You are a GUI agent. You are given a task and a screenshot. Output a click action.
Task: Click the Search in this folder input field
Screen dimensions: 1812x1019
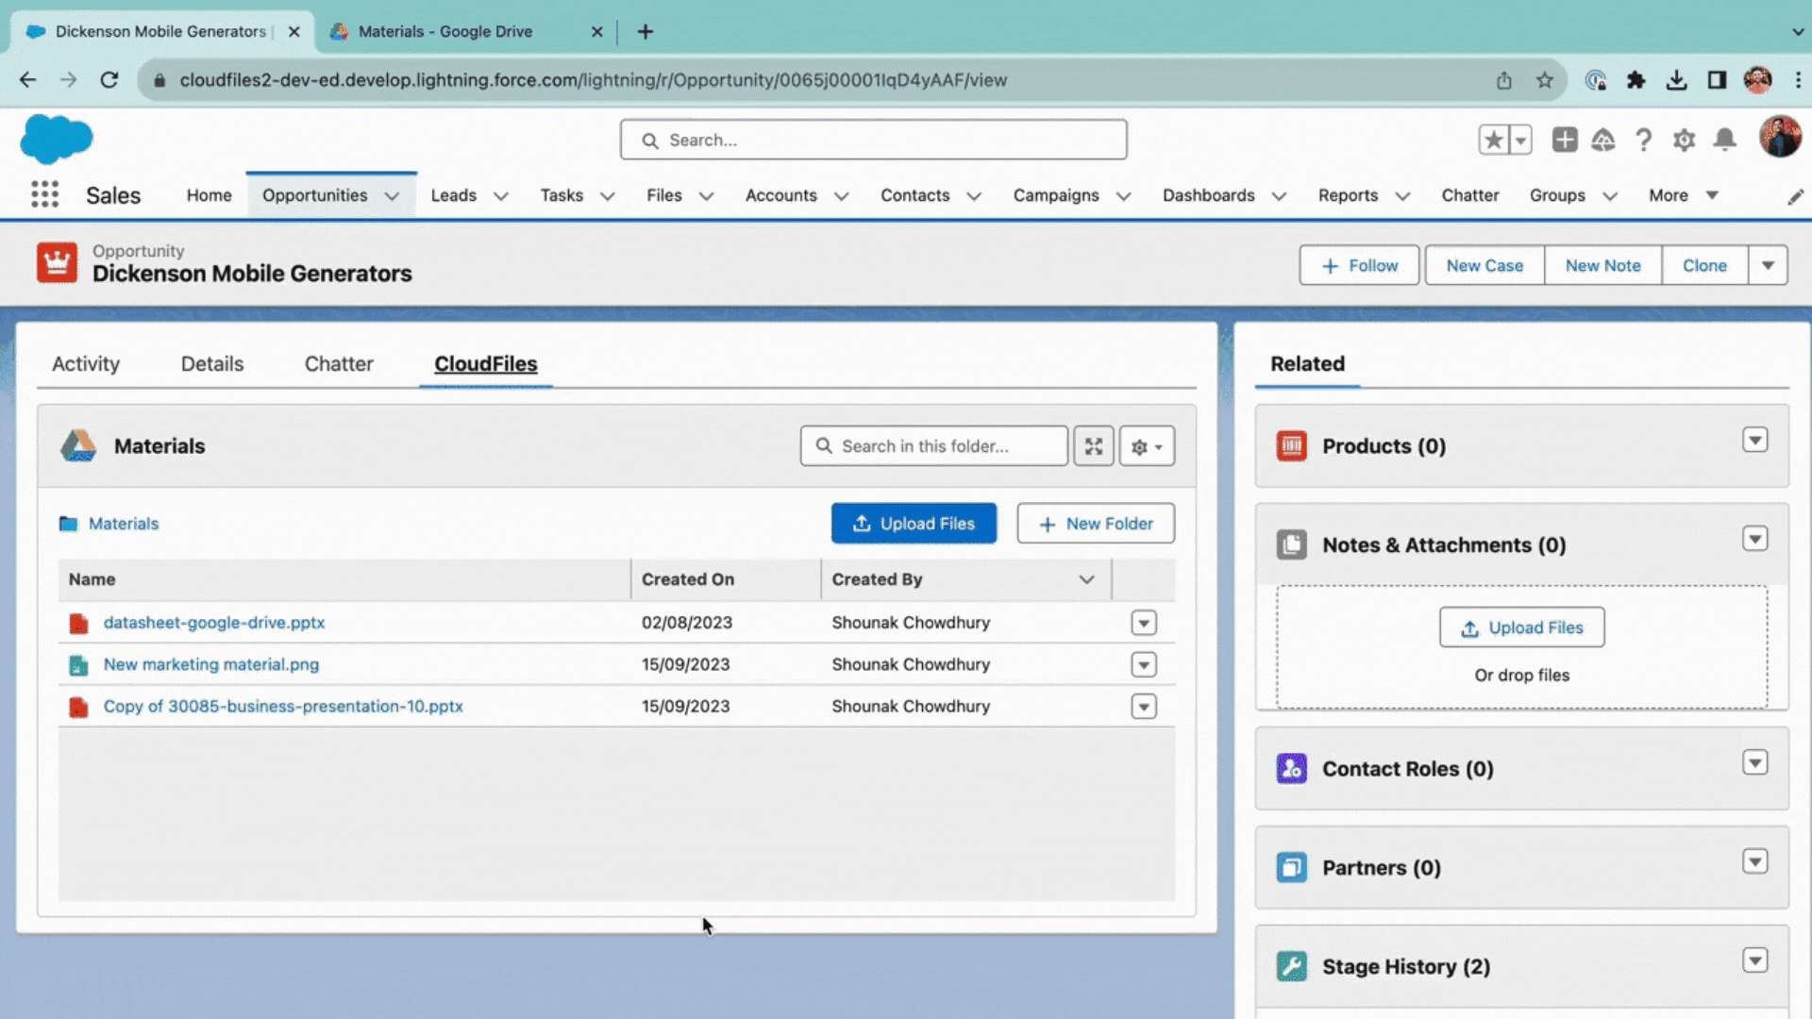[x=933, y=445]
